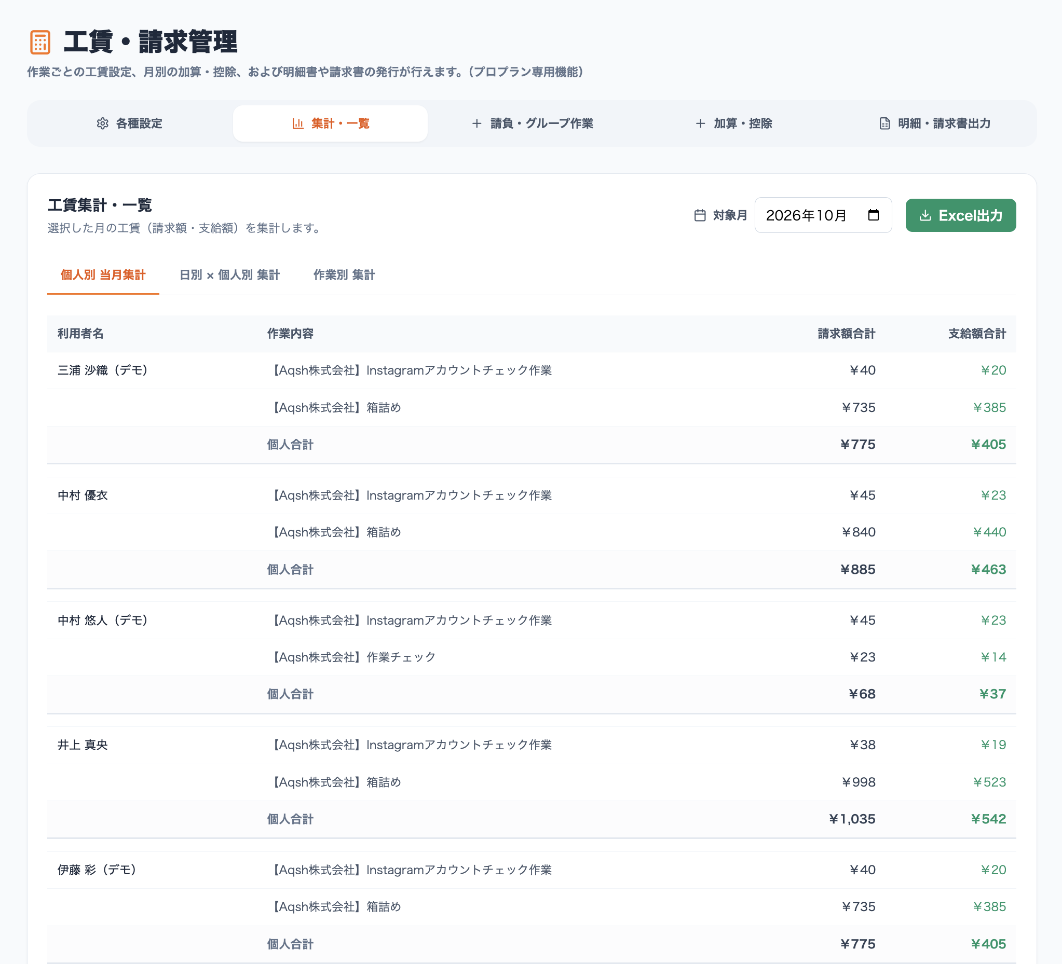This screenshot has width=1062, height=964.
Task: Click the 支給額合計 column header
Action: click(x=977, y=333)
